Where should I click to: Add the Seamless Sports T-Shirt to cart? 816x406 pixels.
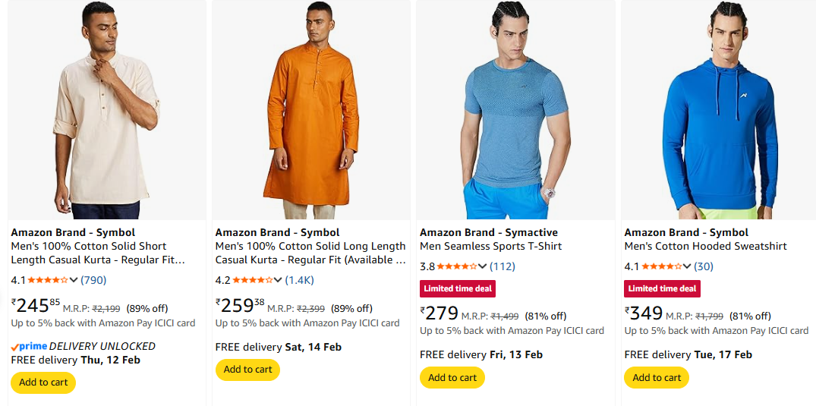point(452,377)
